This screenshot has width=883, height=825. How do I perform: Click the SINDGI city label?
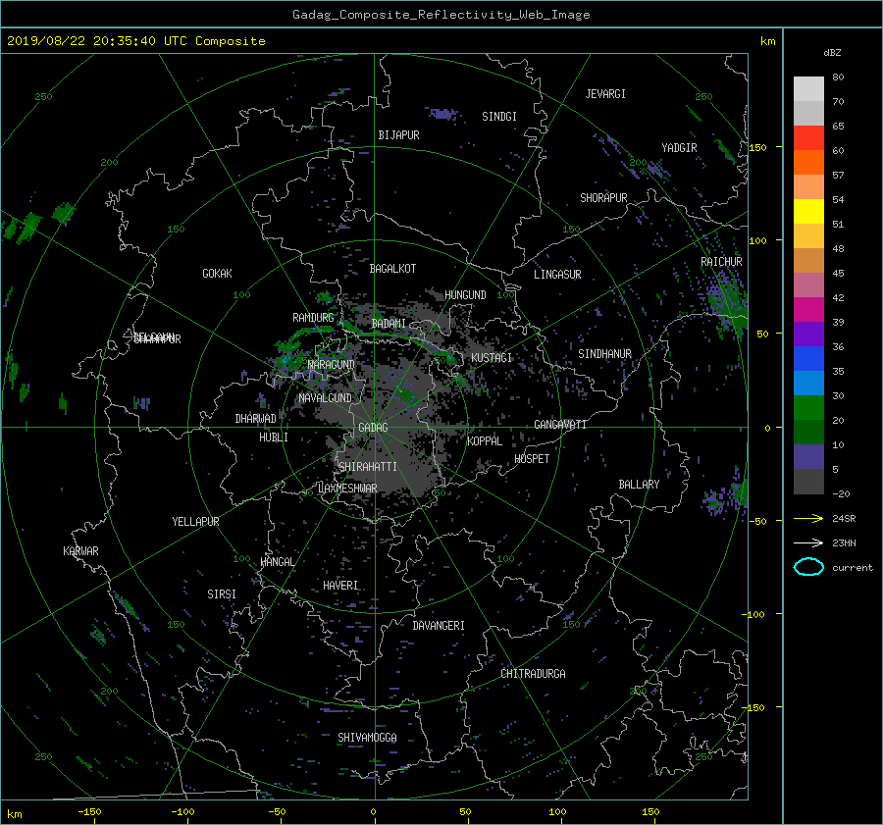[x=499, y=117]
